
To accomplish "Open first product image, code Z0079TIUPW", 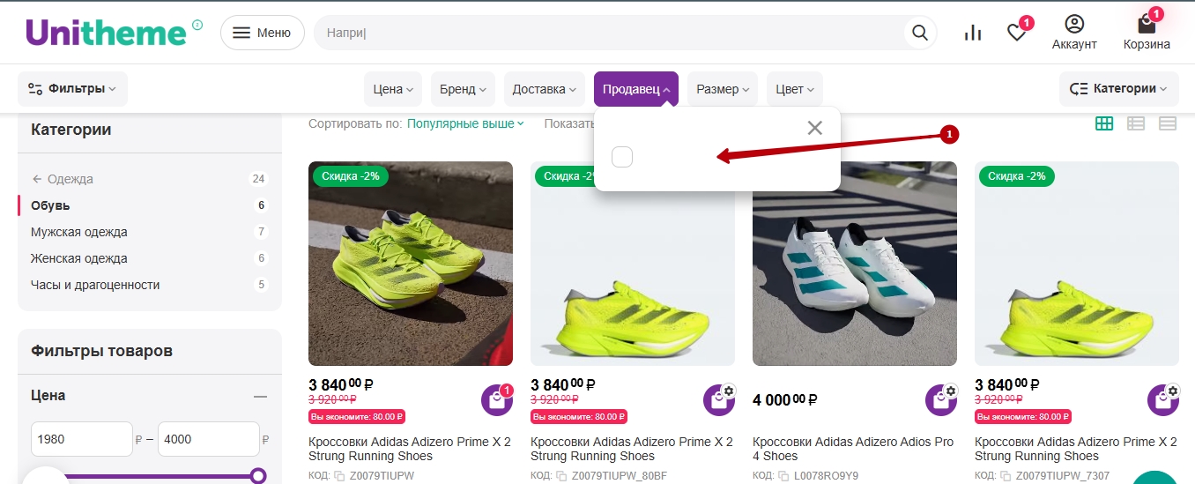I will point(411,264).
